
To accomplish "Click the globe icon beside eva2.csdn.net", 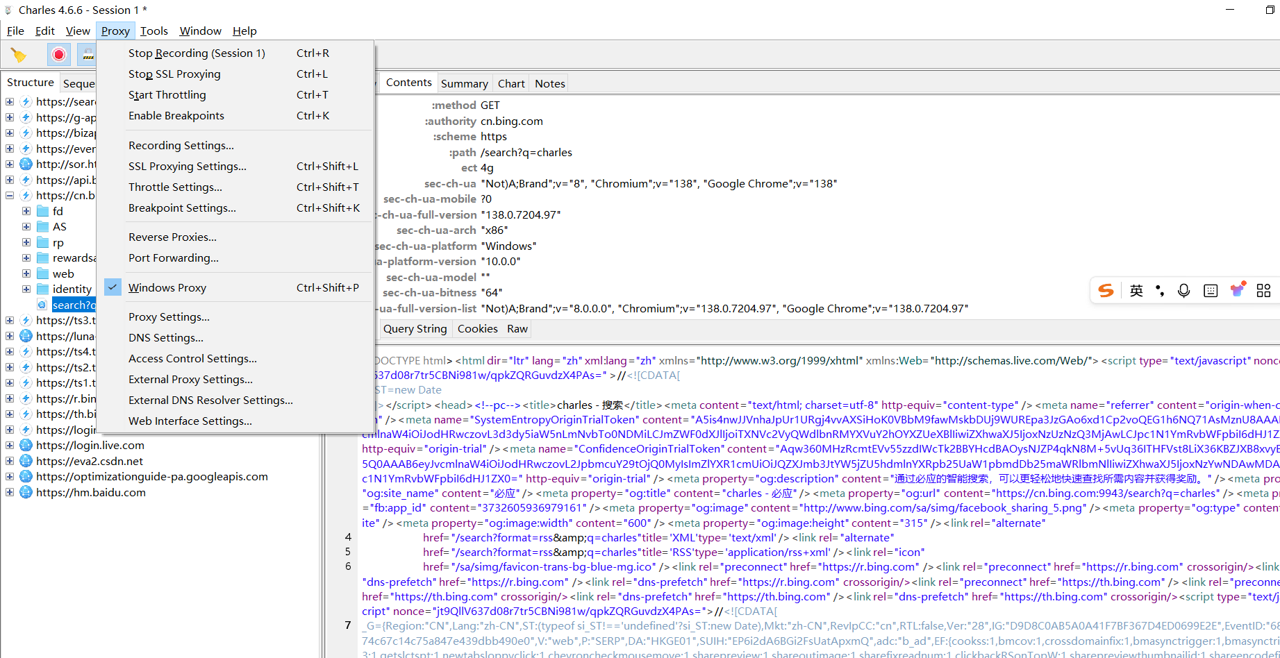I will [26, 461].
